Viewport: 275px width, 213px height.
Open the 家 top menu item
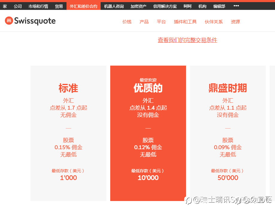tap(5, 6)
